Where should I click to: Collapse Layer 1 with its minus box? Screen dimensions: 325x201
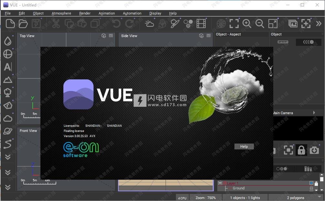pos(220,183)
